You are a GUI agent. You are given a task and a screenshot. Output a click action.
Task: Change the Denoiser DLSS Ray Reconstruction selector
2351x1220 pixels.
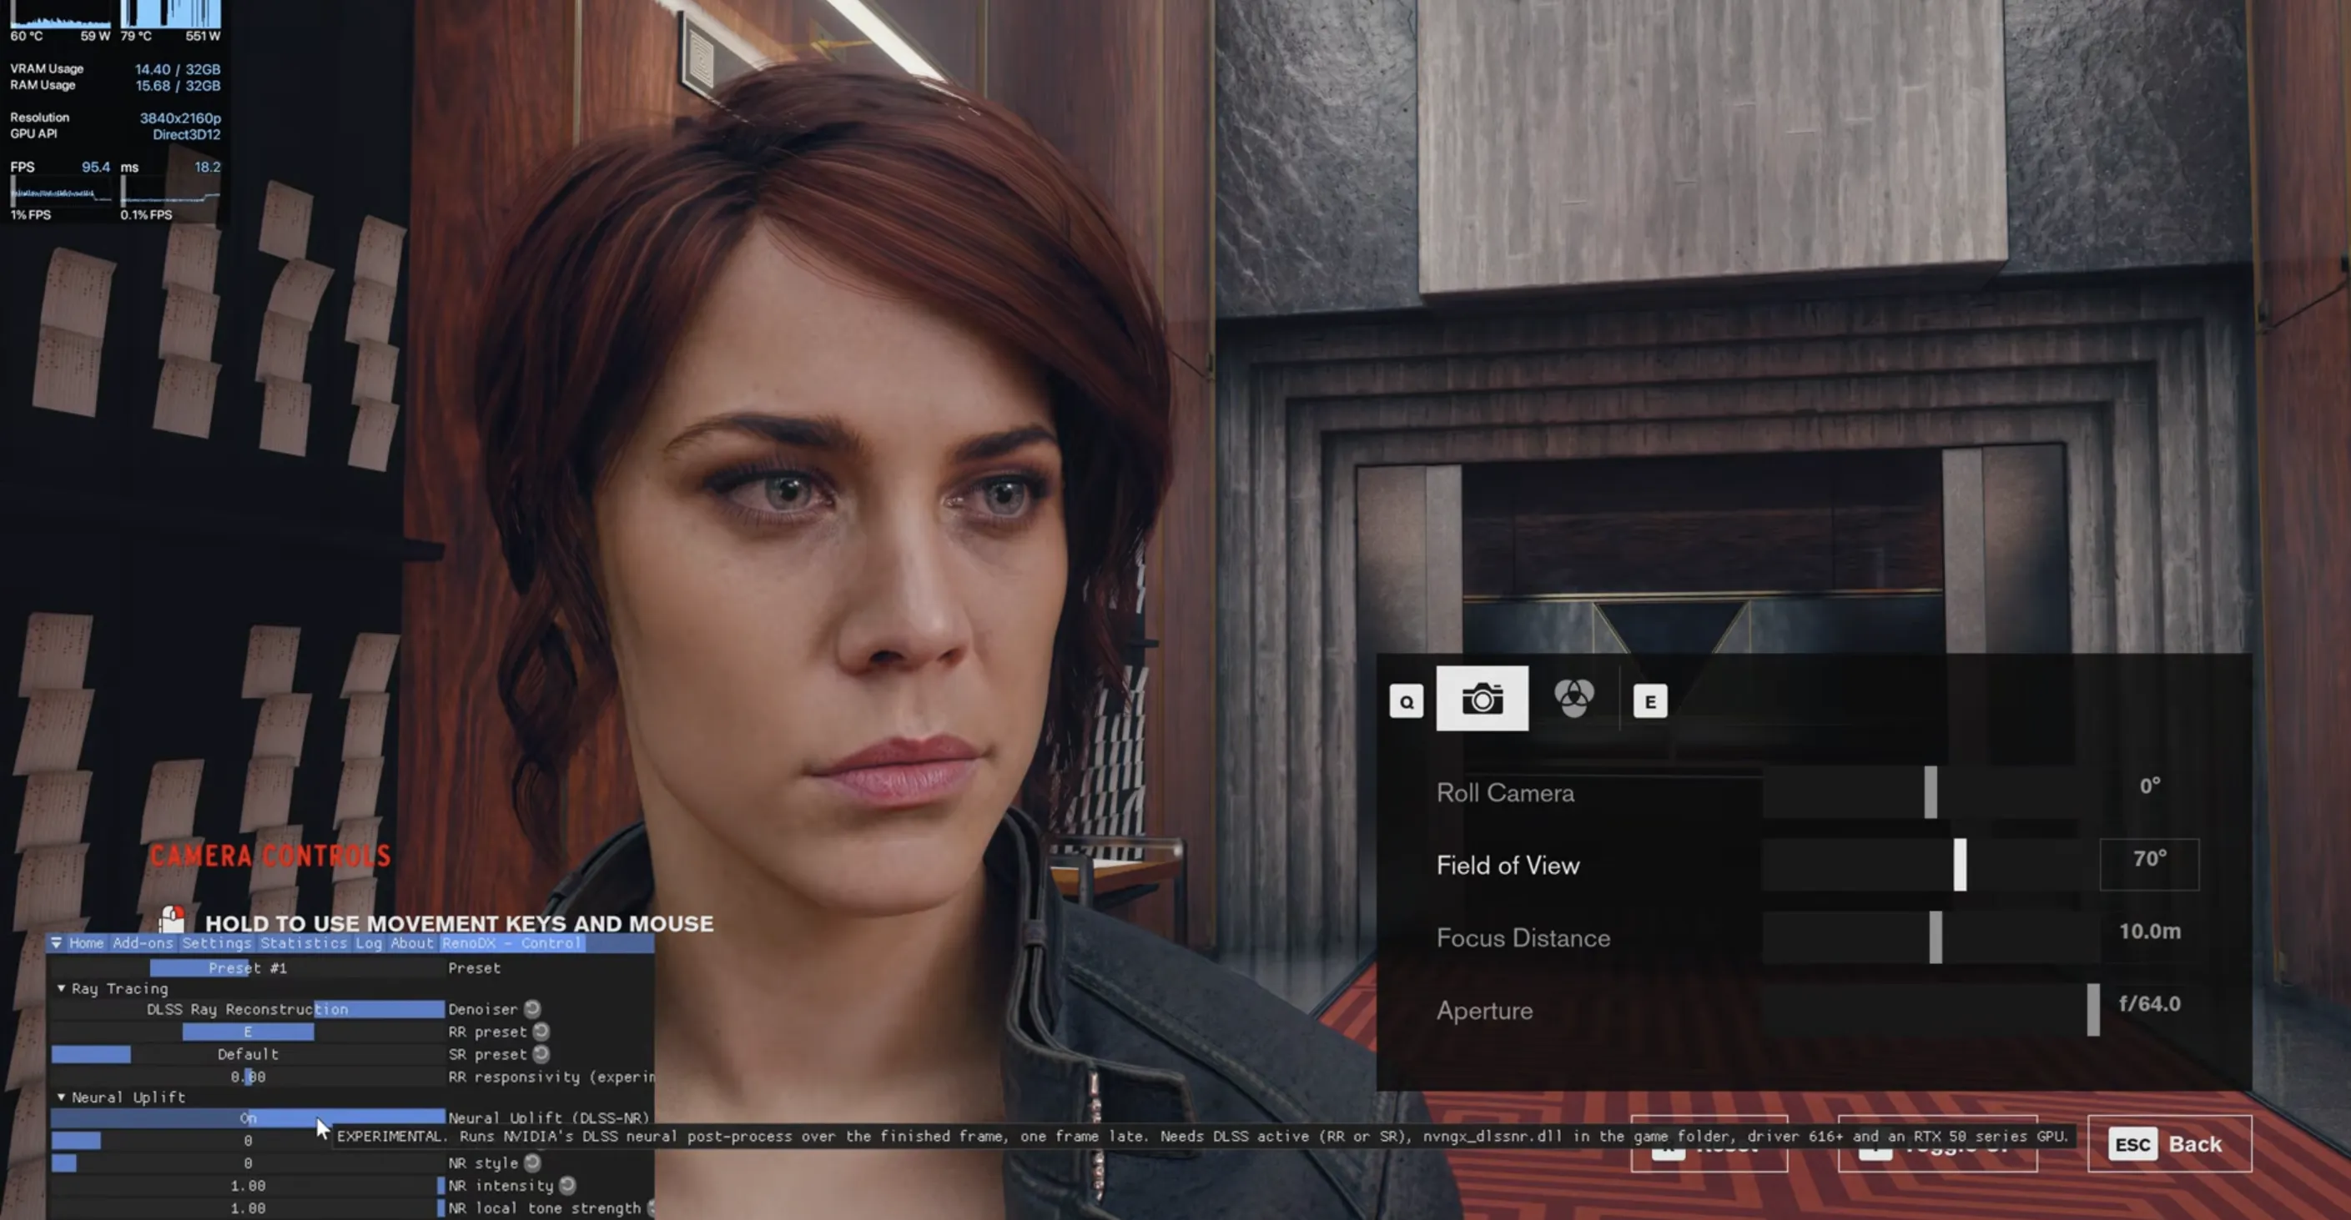(247, 1009)
